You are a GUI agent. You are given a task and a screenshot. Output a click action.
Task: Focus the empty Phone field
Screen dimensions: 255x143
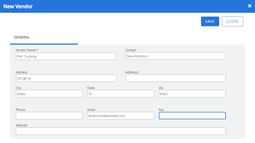tap(49, 116)
